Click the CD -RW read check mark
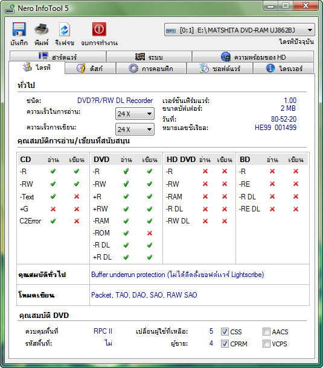 (53, 184)
